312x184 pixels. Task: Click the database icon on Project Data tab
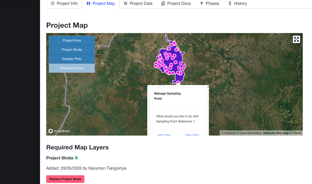[x=125, y=4]
